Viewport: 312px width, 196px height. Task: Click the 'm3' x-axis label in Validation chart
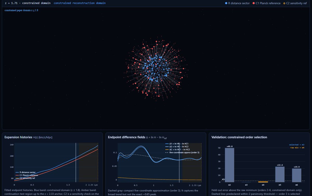click(x=246, y=185)
